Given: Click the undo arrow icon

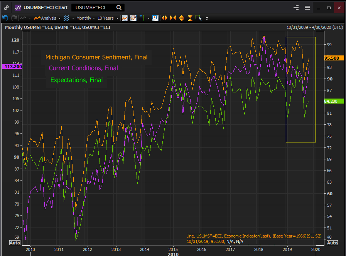Looking at the screenshot, I should click(5, 18).
